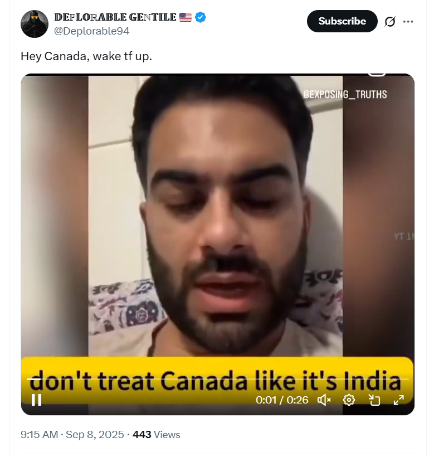
Task: Open video settings gear
Action: coord(349,400)
